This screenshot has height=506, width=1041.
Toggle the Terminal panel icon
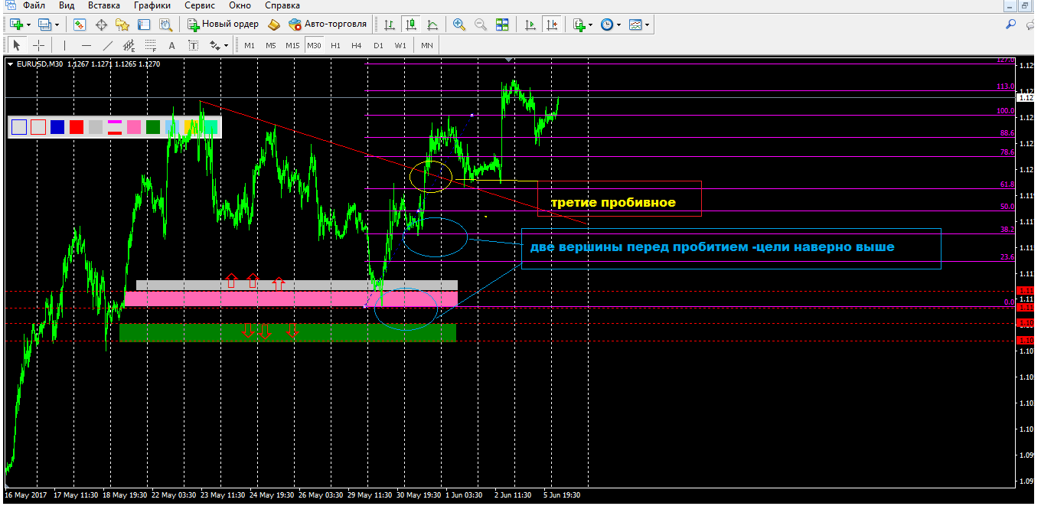143,24
